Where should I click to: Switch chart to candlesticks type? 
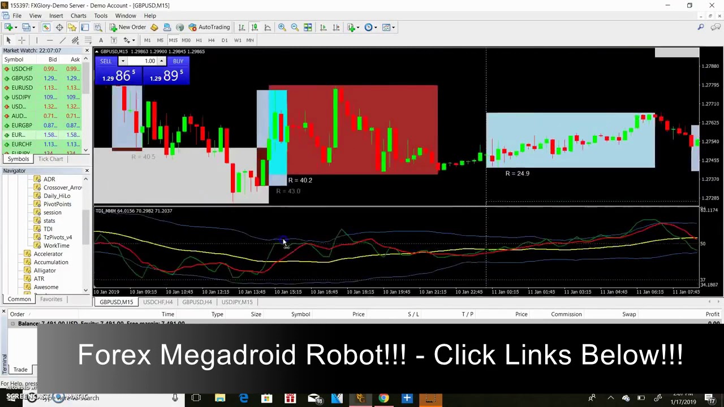pos(255,27)
